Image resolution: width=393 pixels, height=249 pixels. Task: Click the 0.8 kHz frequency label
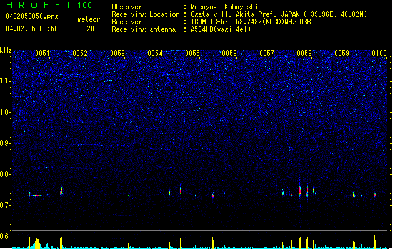coord(6,174)
